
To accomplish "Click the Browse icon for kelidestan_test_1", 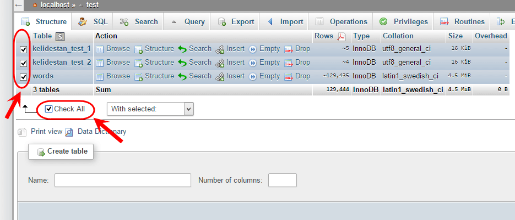I will click(100, 49).
